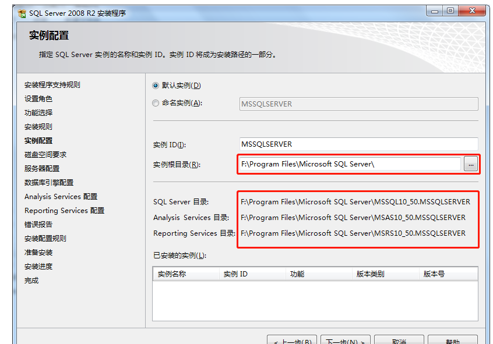Viewport: 493px width, 344px height.
Task: Click the MSSQL10_50.MSSQLSERVER directory path text
Action: (x=355, y=202)
